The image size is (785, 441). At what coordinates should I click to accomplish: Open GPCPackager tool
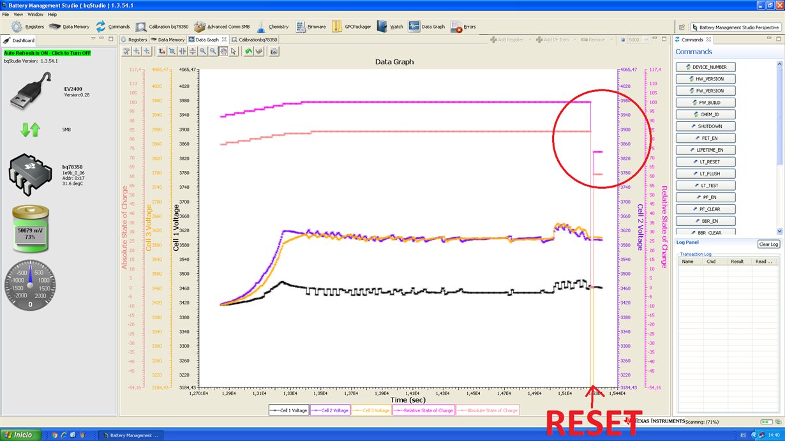(x=350, y=27)
